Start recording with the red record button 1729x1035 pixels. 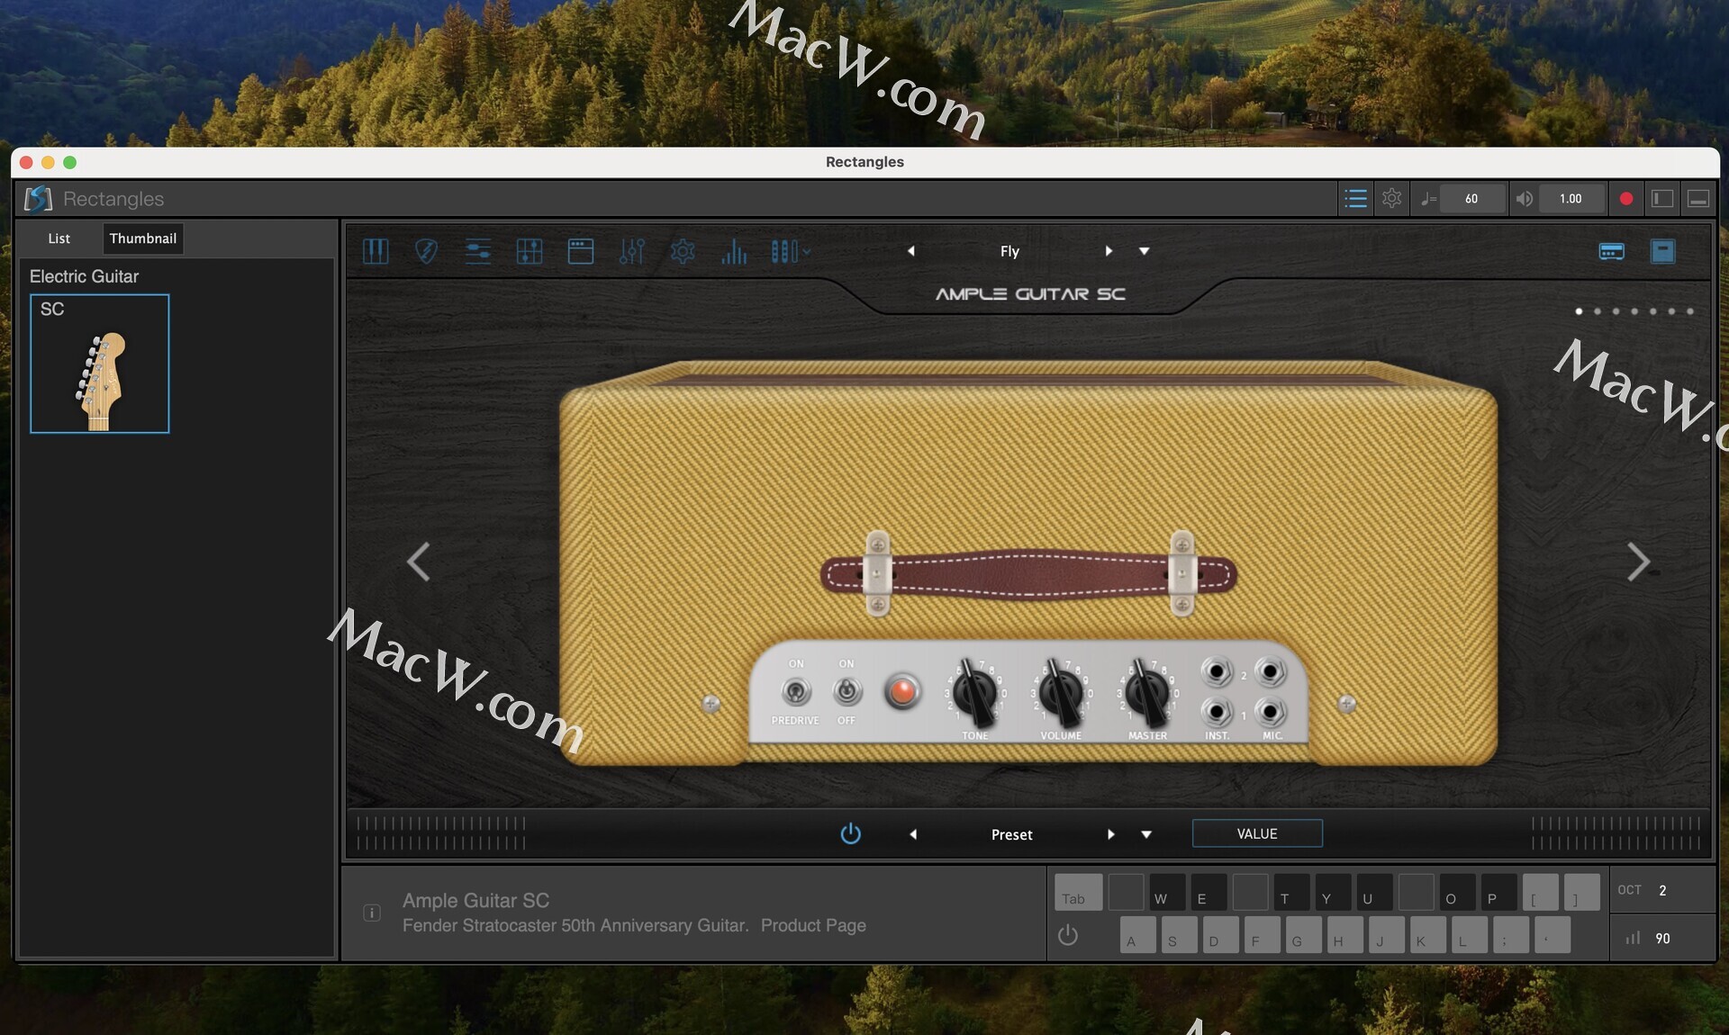[x=1626, y=199]
